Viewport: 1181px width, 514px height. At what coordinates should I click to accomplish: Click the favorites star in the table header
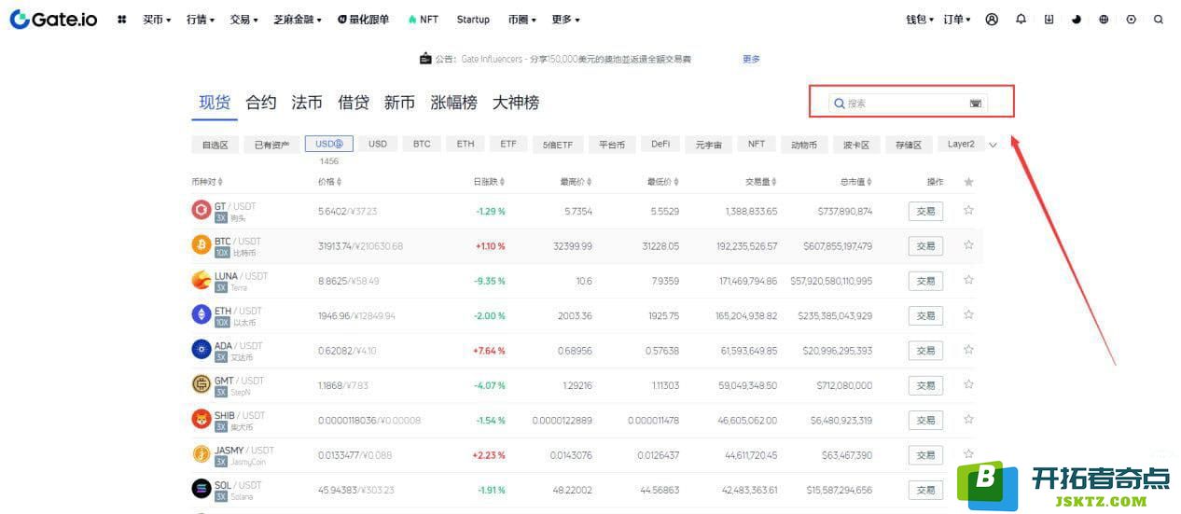(968, 182)
